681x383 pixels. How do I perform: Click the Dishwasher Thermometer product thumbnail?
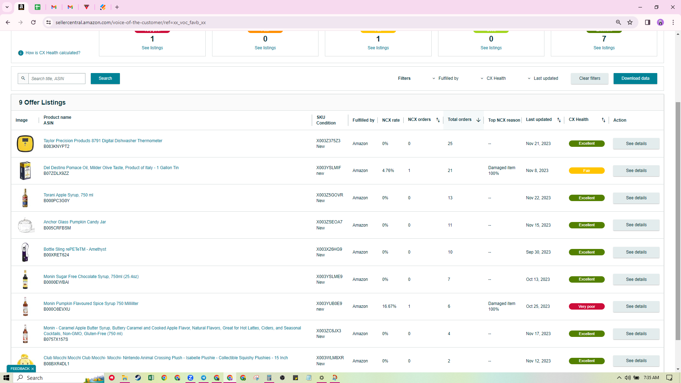25,144
